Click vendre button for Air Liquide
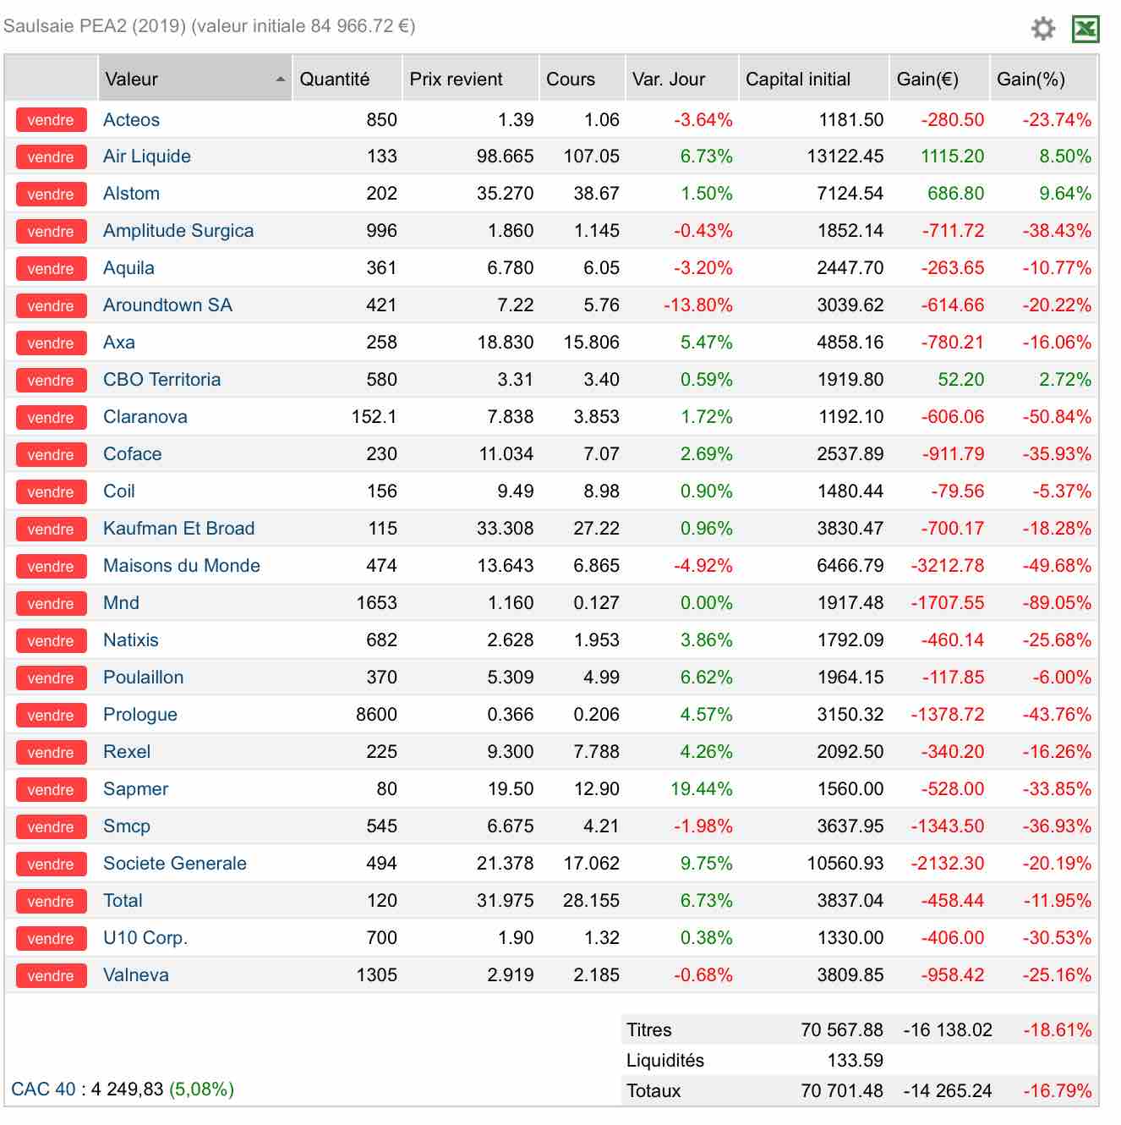1121x1125 pixels. tap(51, 157)
